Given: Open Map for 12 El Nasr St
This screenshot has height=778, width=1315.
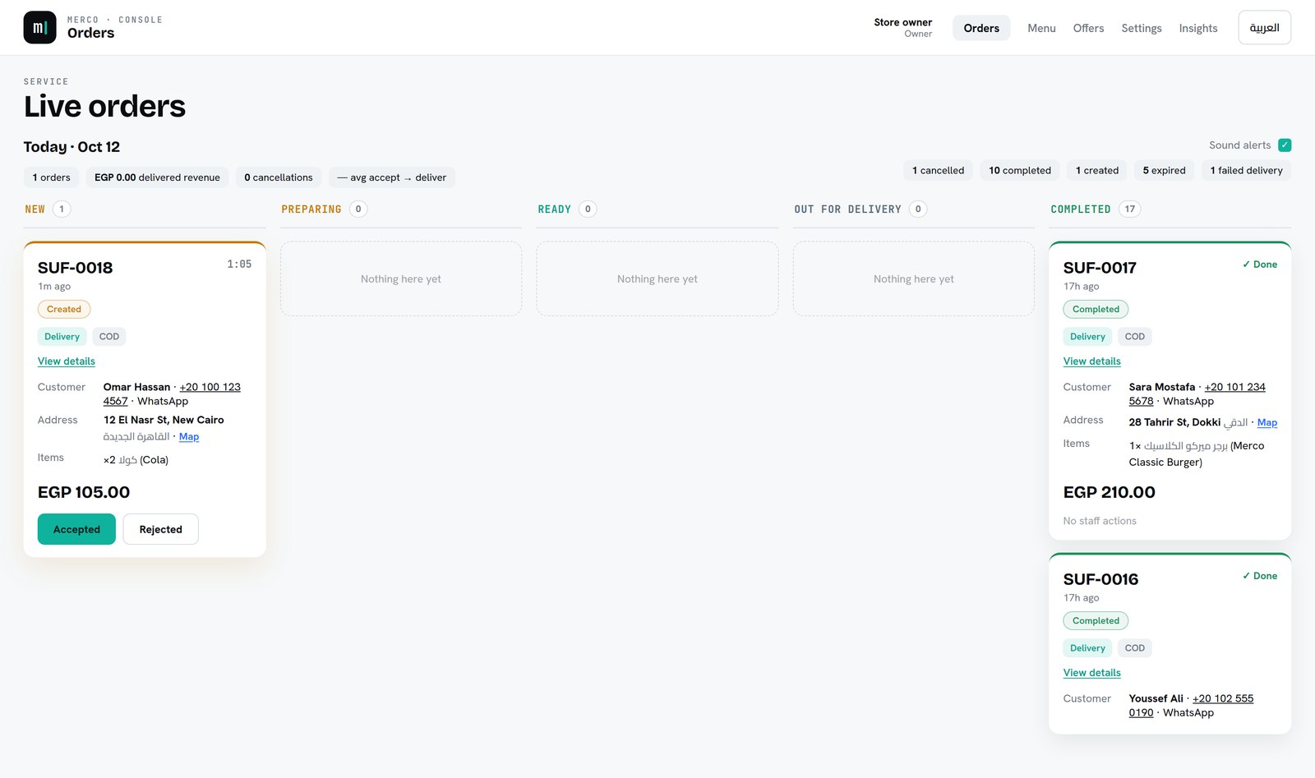Looking at the screenshot, I should pos(189,437).
